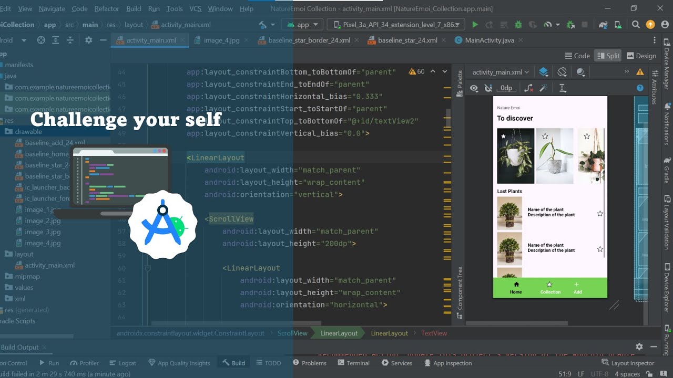Open the profile options dropdown arrow

[x=557, y=25]
